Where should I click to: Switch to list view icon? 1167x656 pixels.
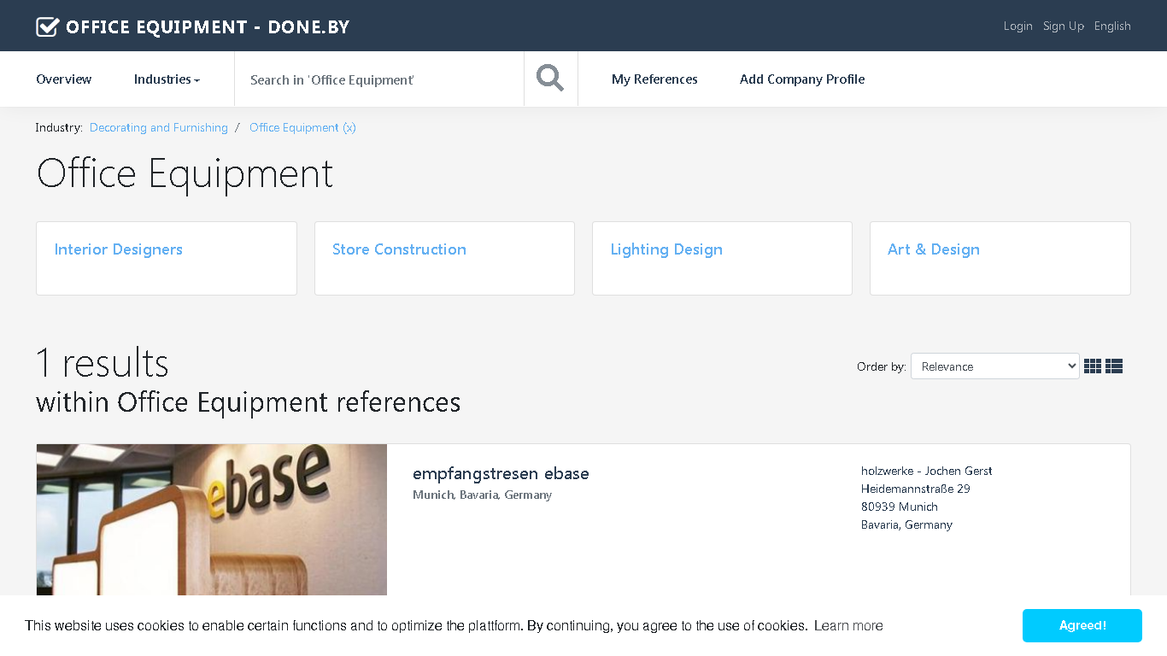tap(1114, 366)
